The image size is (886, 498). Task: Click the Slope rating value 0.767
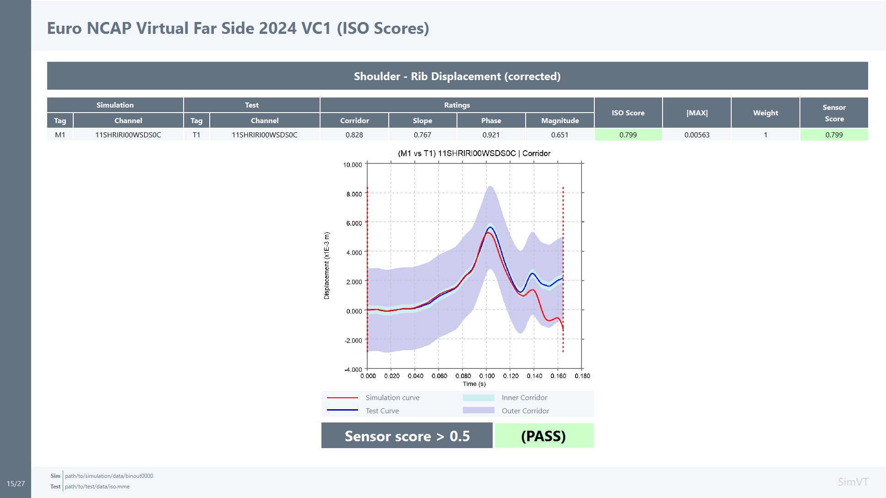423,135
